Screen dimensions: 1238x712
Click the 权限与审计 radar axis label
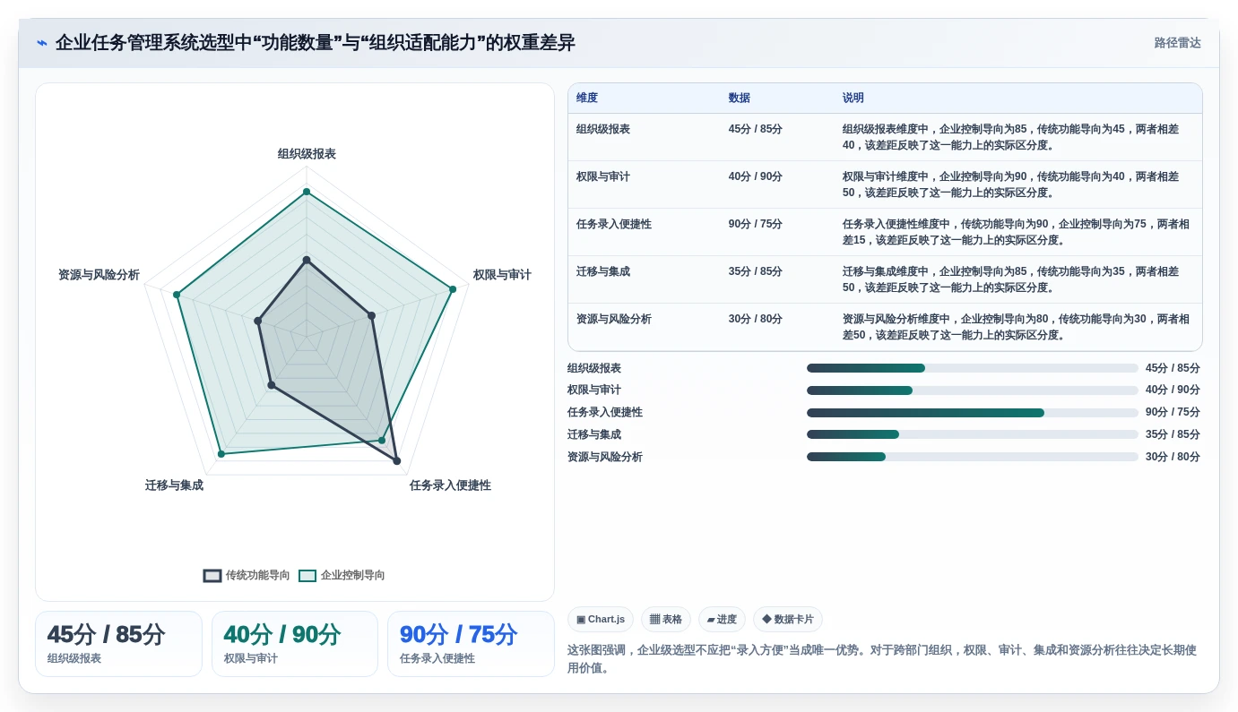[x=502, y=275]
